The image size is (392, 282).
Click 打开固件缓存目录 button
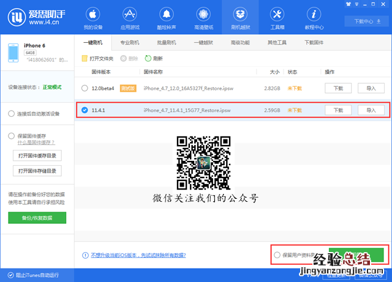coord(37,155)
